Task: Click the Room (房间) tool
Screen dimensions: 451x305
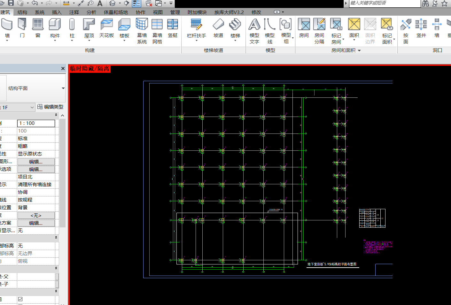Action: tap(304, 28)
